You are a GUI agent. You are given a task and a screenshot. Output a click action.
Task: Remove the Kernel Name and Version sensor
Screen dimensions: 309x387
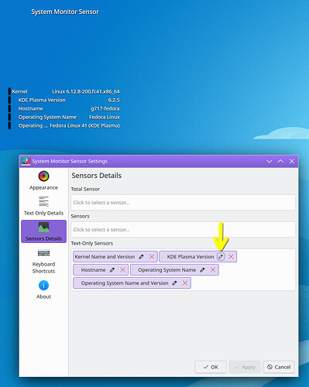pyautogui.click(x=152, y=257)
